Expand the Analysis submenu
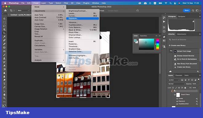 49,60
